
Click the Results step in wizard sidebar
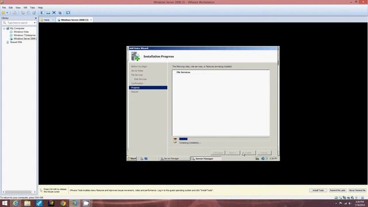135,92
